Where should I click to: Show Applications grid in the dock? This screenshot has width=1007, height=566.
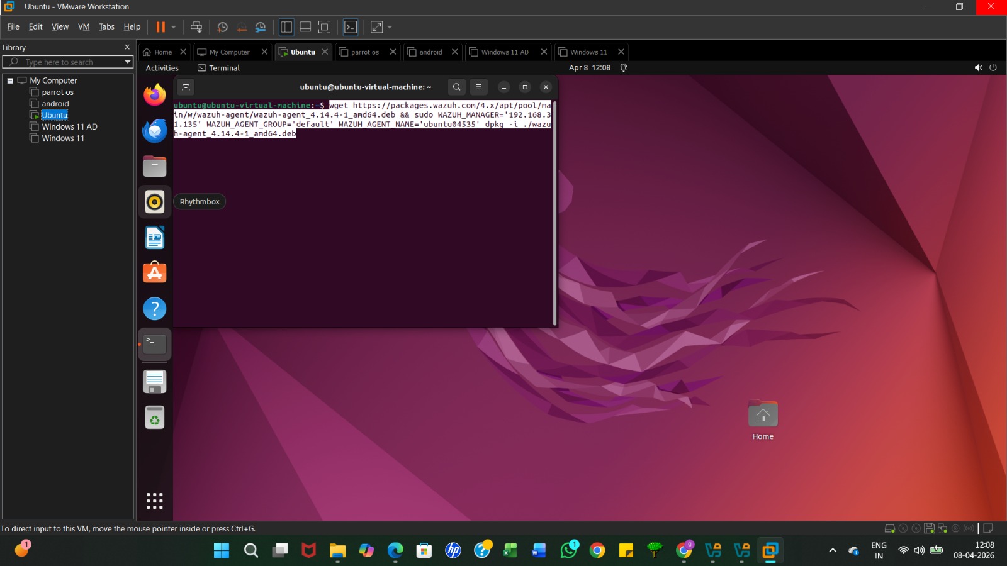click(155, 501)
